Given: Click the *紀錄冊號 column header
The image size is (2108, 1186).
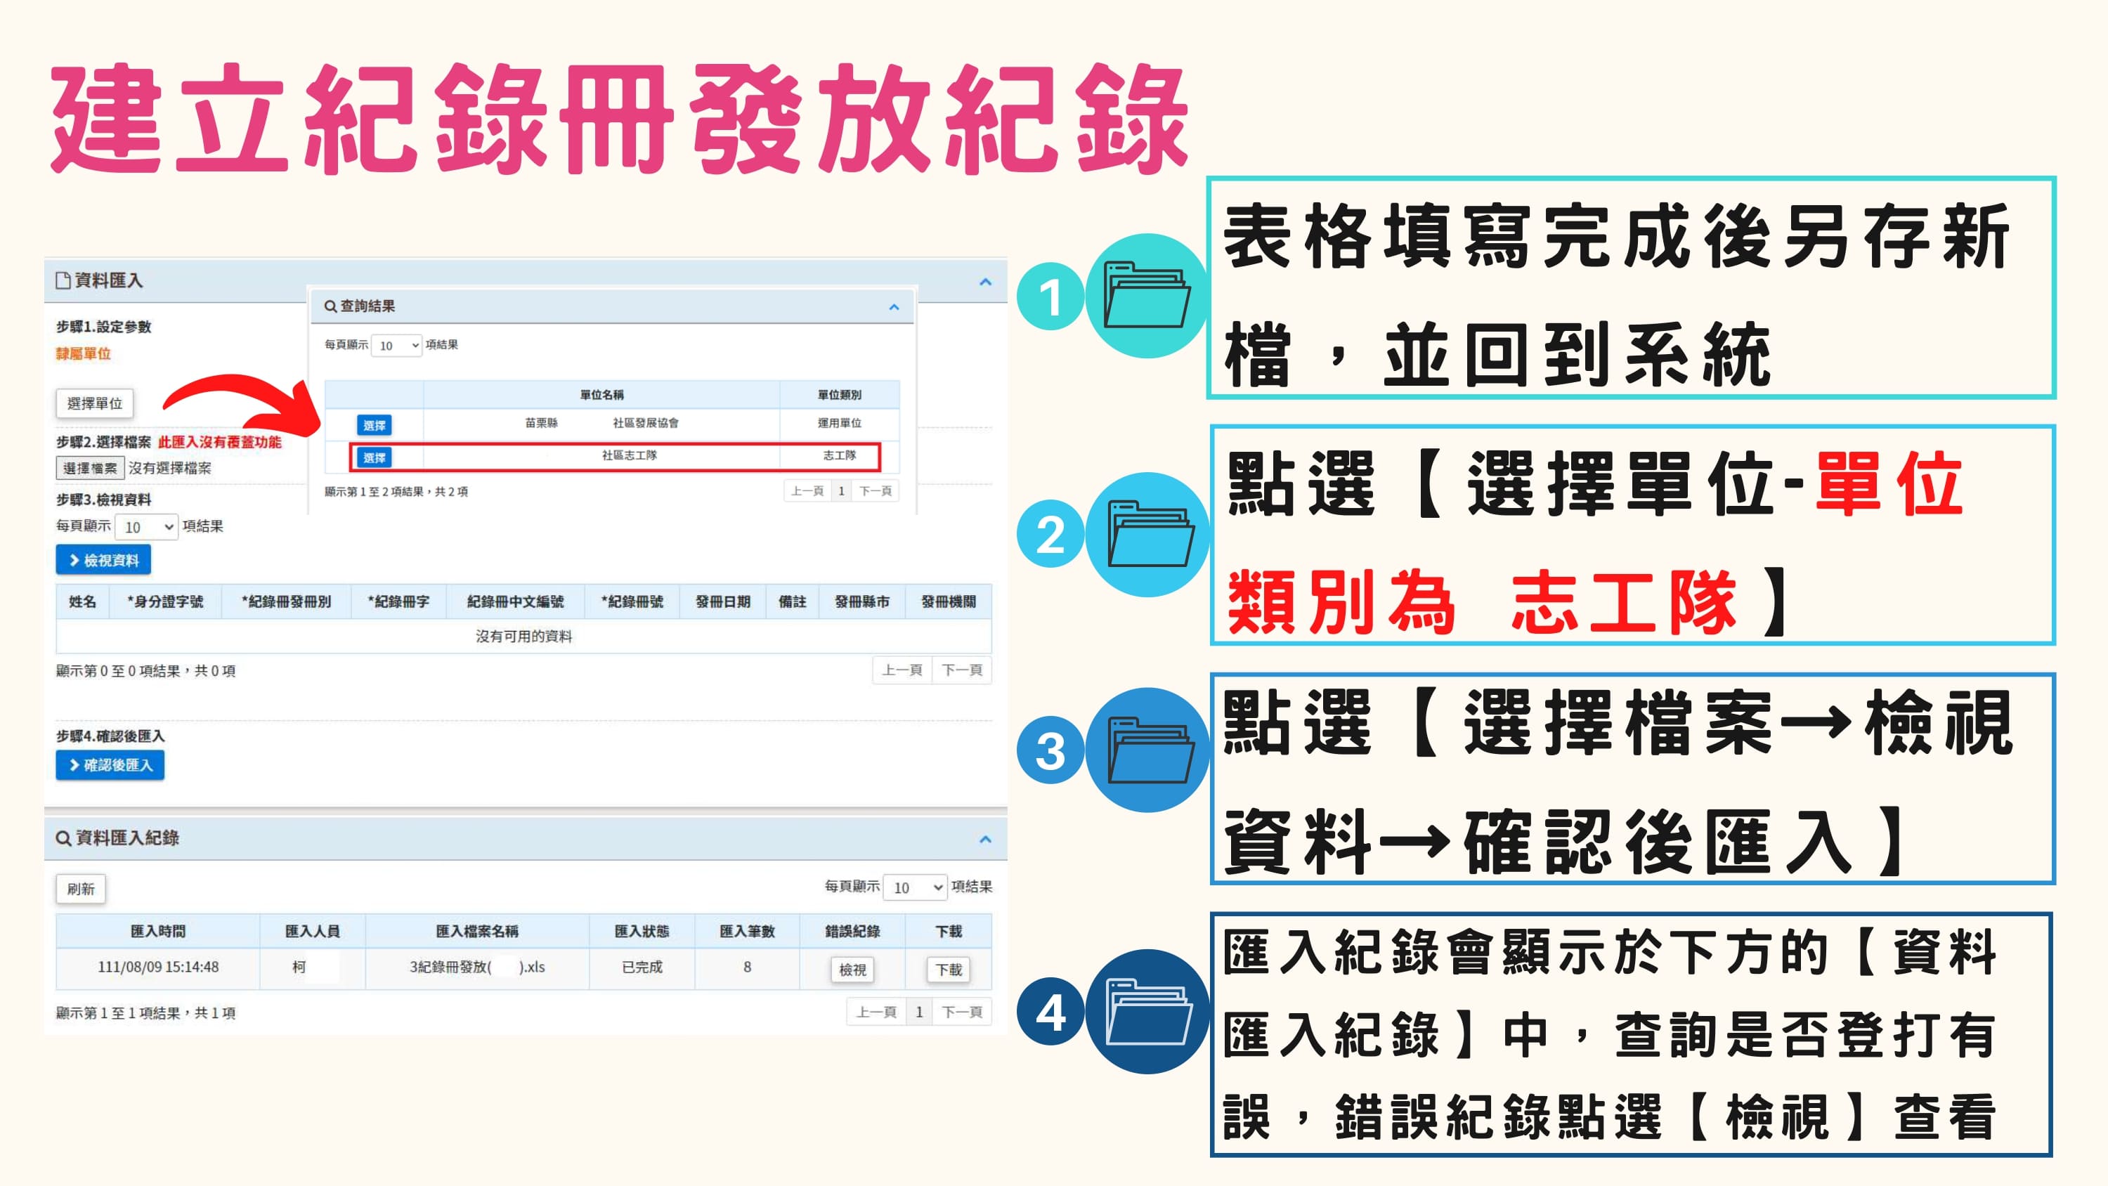Looking at the screenshot, I should click(x=632, y=601).
